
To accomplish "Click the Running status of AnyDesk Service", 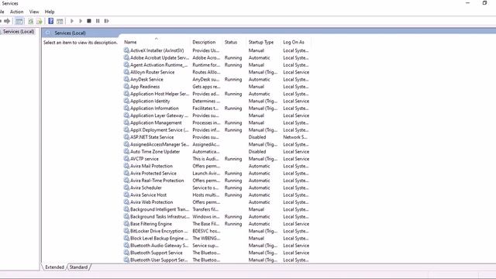I will click(233, 79).
